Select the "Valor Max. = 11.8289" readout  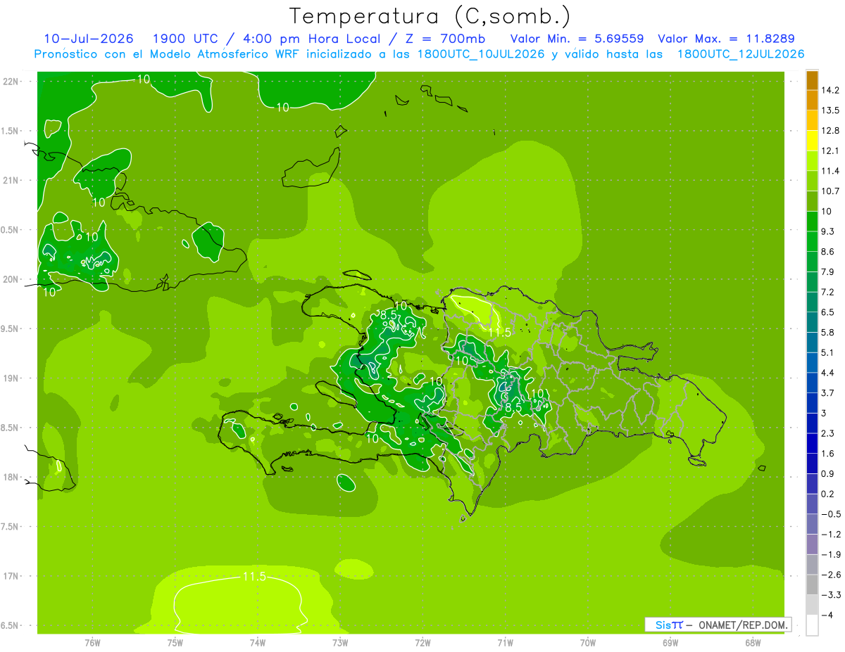pyautogui.click(x=726, y=39)
